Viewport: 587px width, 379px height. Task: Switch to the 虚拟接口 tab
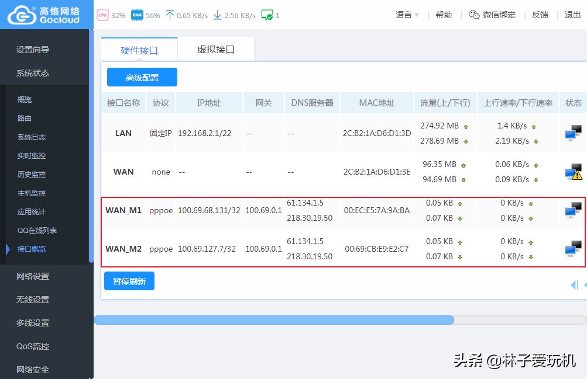[215, 50]
